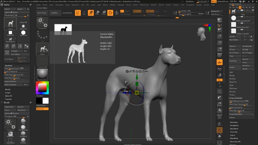
Task: Select the Rotate mode icon
Action: pyautogui.click(x=104, y=13)
